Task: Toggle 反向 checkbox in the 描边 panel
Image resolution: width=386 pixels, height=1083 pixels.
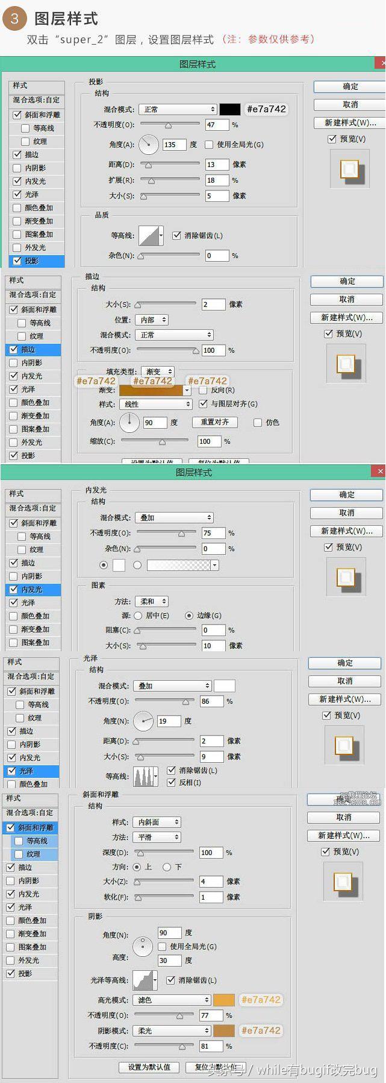Action: [x=203, y=390]
